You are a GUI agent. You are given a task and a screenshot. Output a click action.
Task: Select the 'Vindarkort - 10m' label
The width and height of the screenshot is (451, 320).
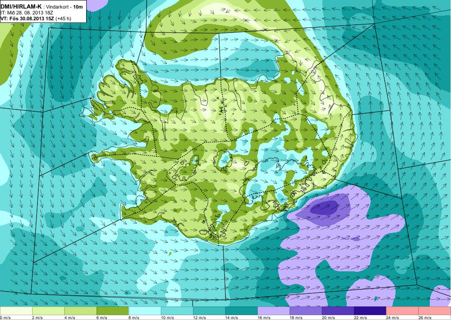[64, 7]
